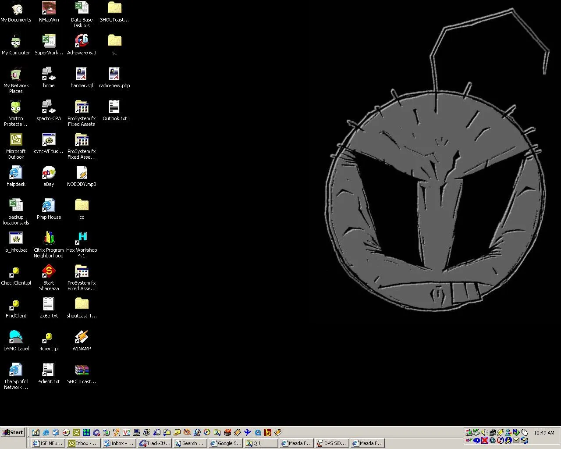561x449 pixels.
Task: Open My Computer
Action: click(16, 42)
